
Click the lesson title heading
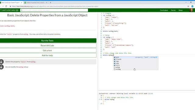tap(47, 15)
